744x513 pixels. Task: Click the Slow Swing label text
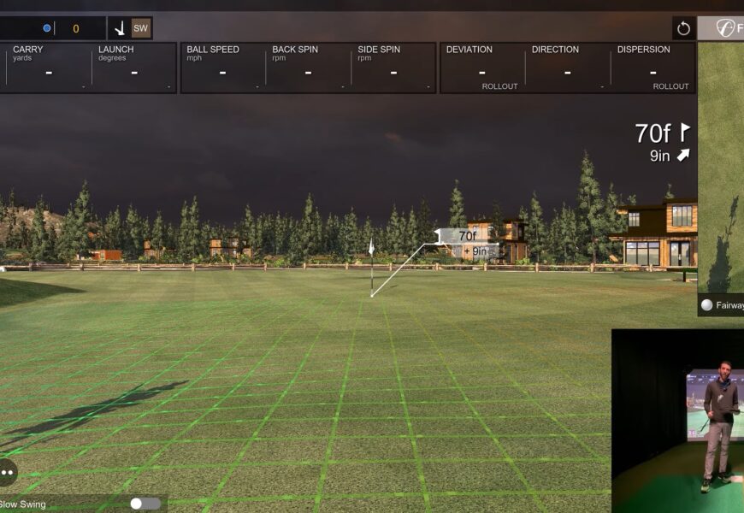(23, 504)
